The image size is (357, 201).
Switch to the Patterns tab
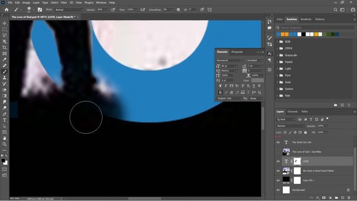320,19
